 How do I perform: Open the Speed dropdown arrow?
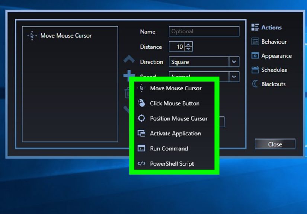[234, 76]
